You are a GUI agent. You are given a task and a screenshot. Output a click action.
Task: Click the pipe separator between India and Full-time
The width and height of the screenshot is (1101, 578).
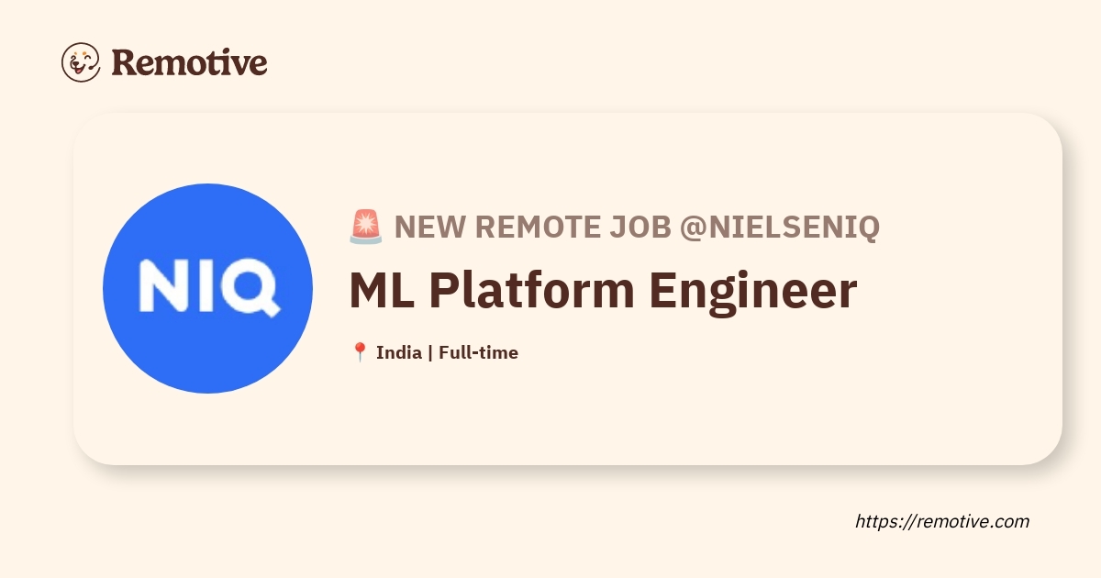point(430,352)
